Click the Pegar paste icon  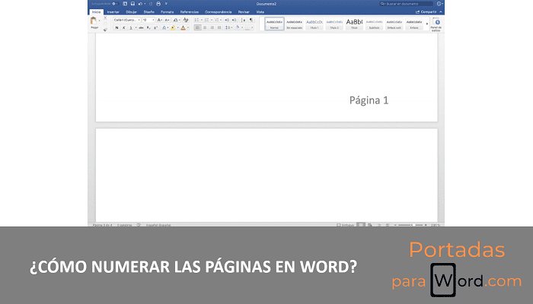(94, 21)
